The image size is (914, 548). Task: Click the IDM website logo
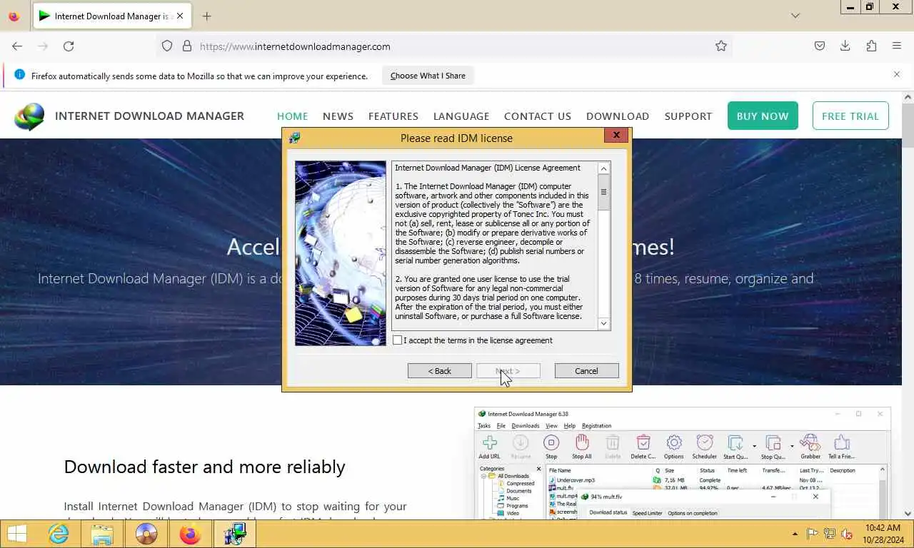pyautogui.click(x=29, y=116)
